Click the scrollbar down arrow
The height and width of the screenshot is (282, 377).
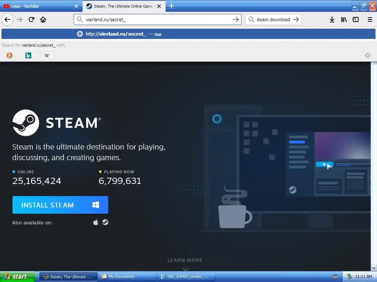tap(374, 268)
